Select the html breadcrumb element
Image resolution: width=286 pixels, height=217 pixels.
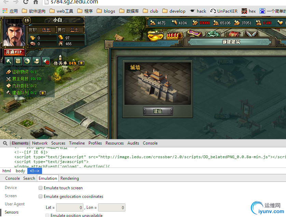tap(6, 171)
